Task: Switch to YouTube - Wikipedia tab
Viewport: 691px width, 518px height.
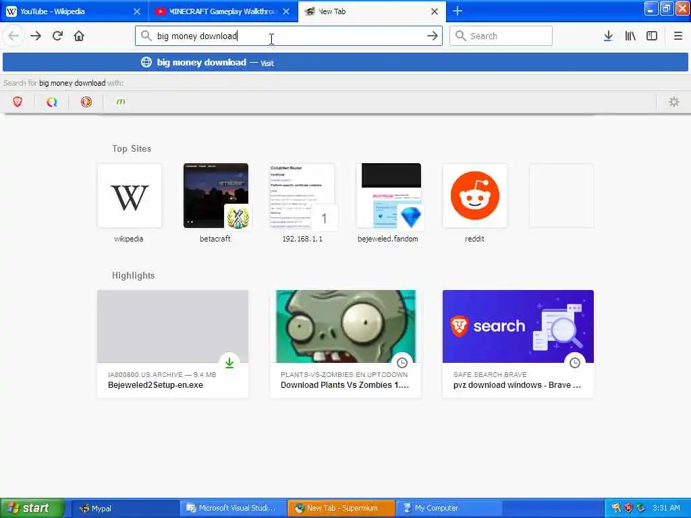Action: (x=74, y=11)
